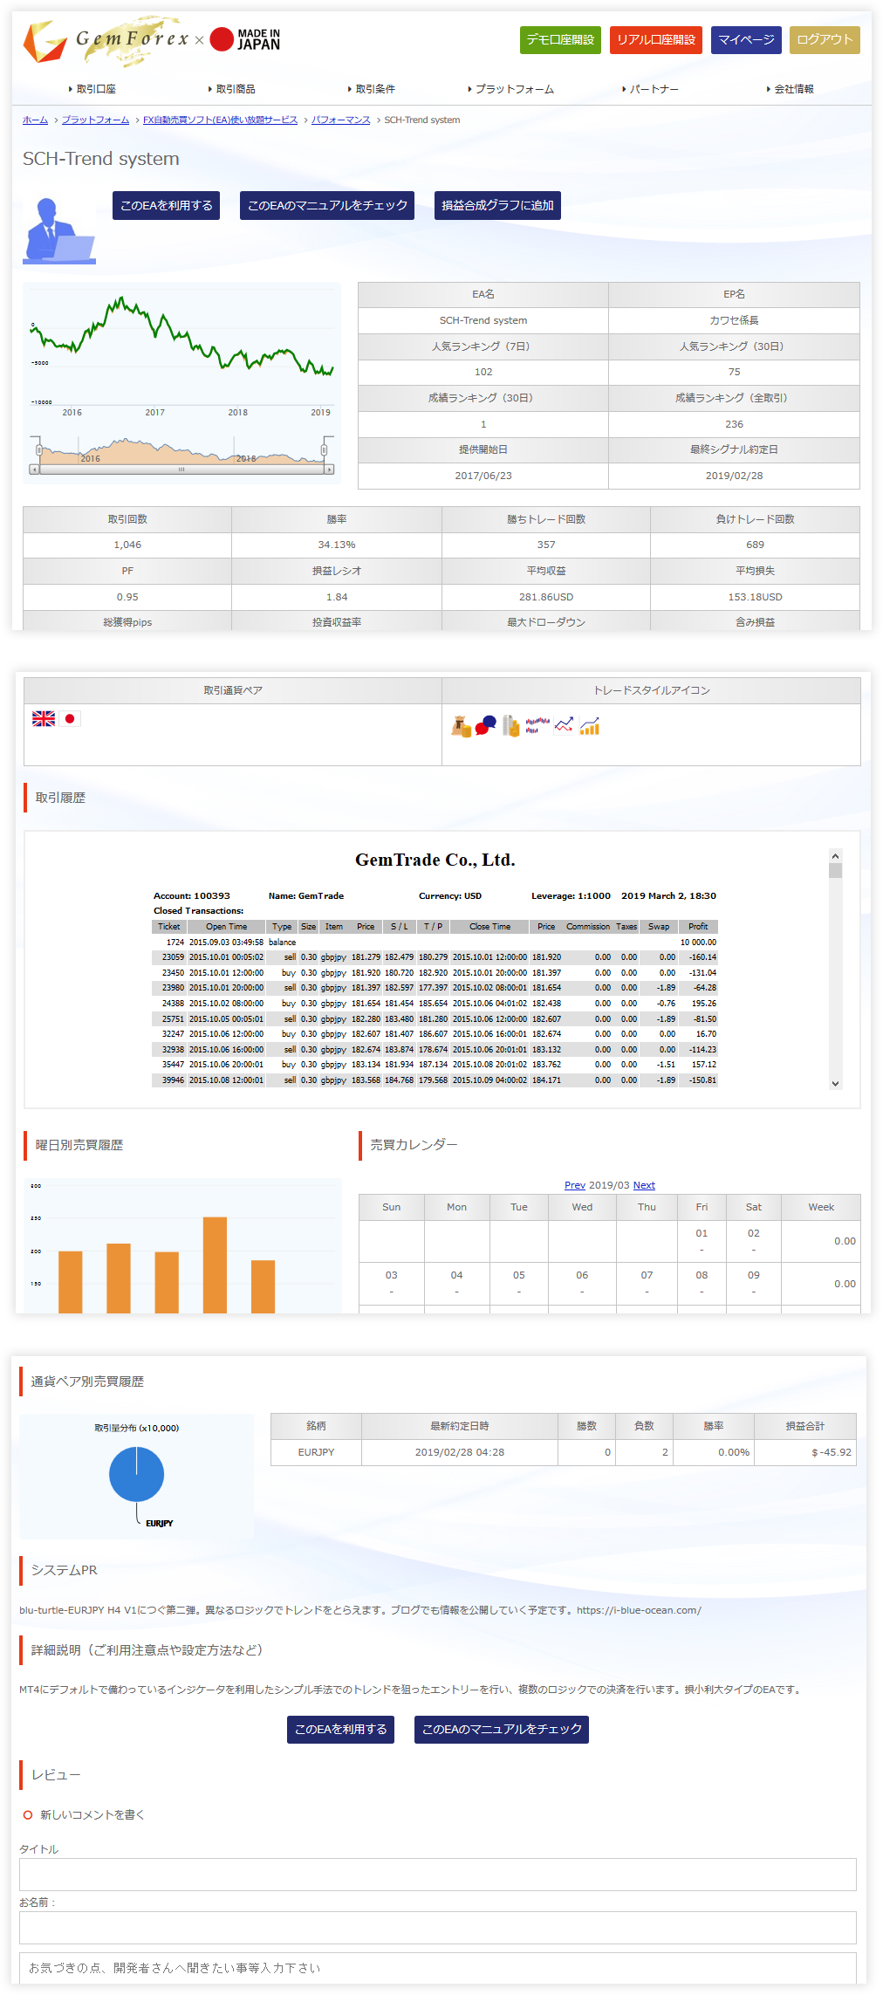Click the 153.18USD average loss value
This screenshot has width=883, height=1995.
tap(756, 597)
